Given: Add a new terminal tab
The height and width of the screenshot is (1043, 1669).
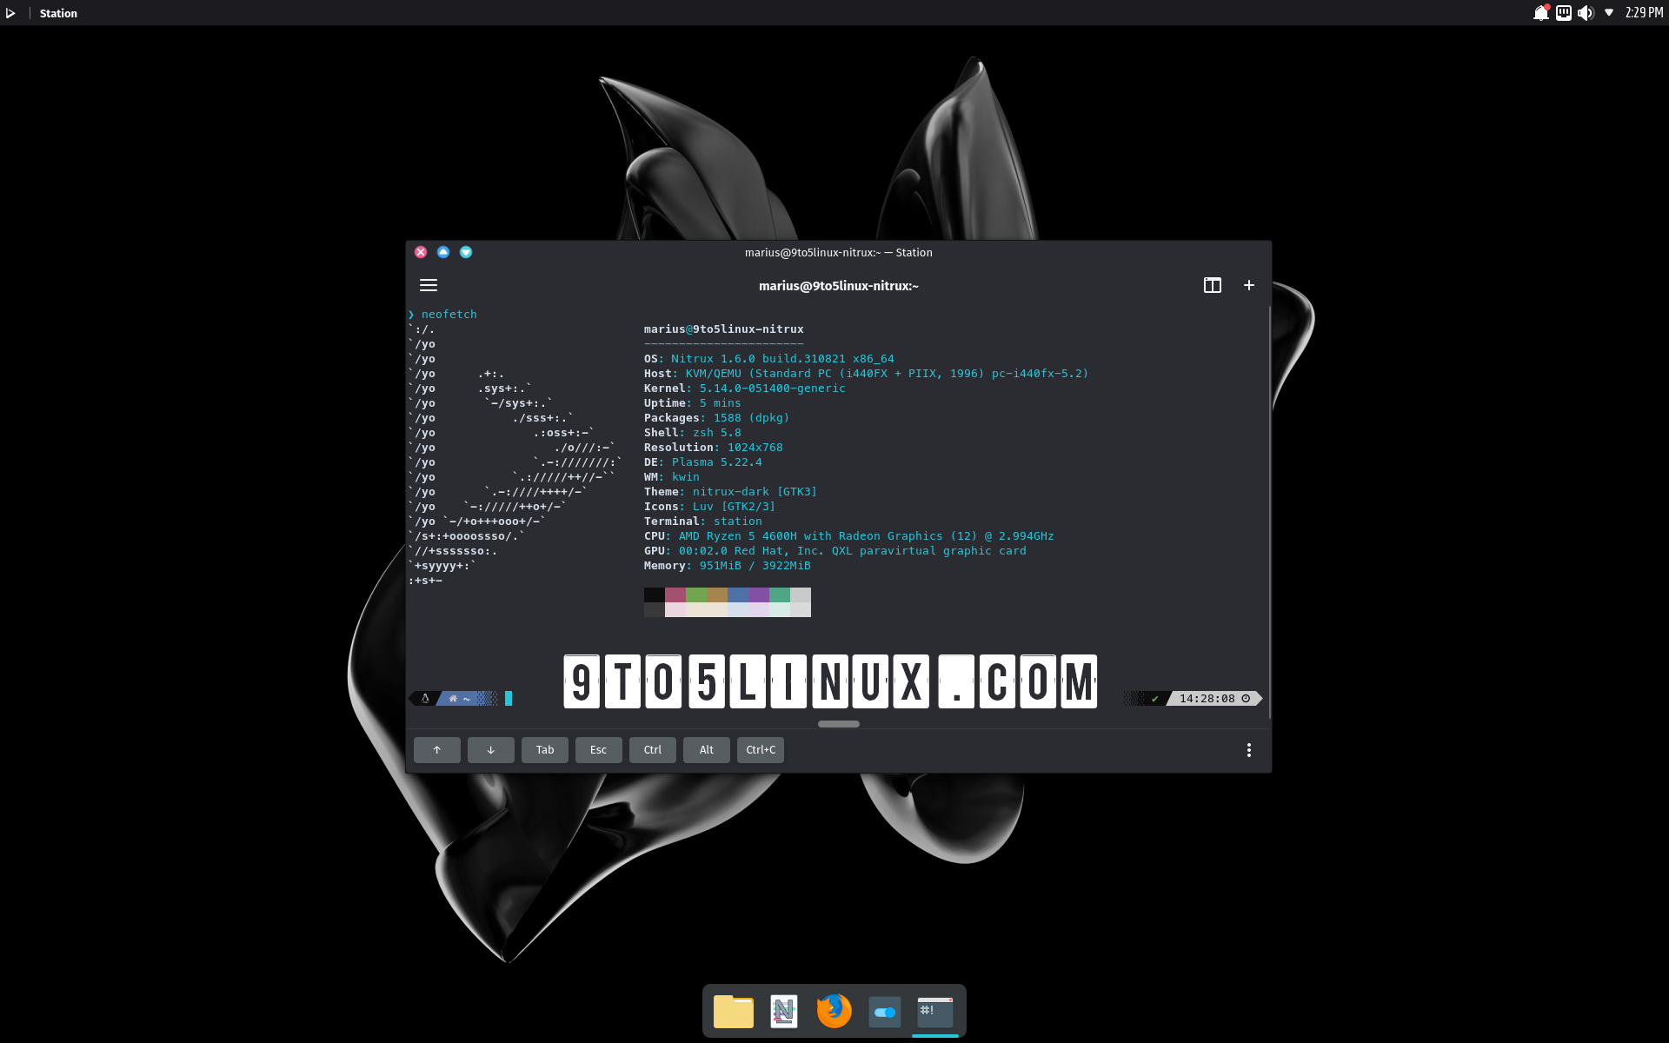Looking at the screenshot, I should (x=1249, y=285).
